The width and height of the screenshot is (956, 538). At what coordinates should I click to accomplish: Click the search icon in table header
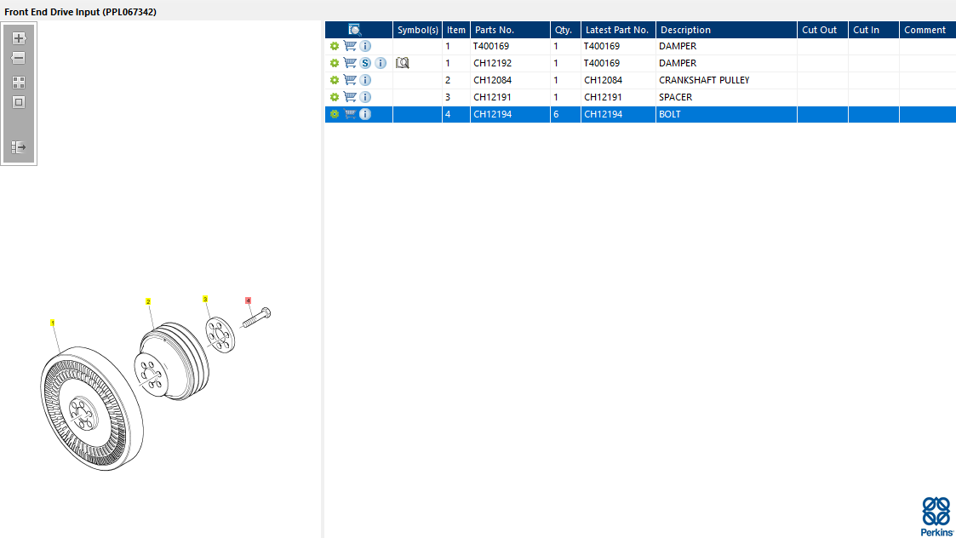click(x=355, y=30)
